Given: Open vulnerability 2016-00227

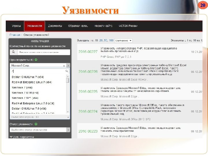Looking at the screenshot, I should [88, 52].
